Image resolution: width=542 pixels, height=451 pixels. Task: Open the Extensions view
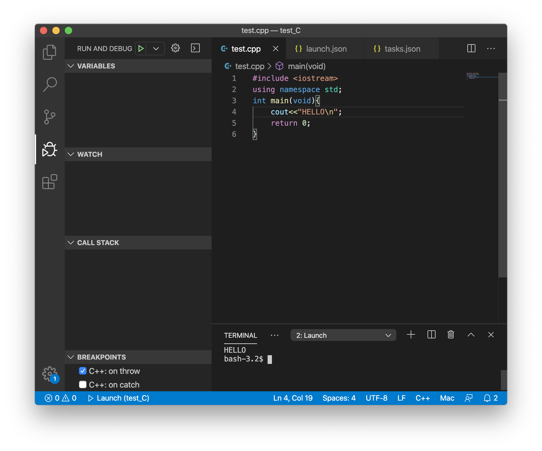pos(49,182)
